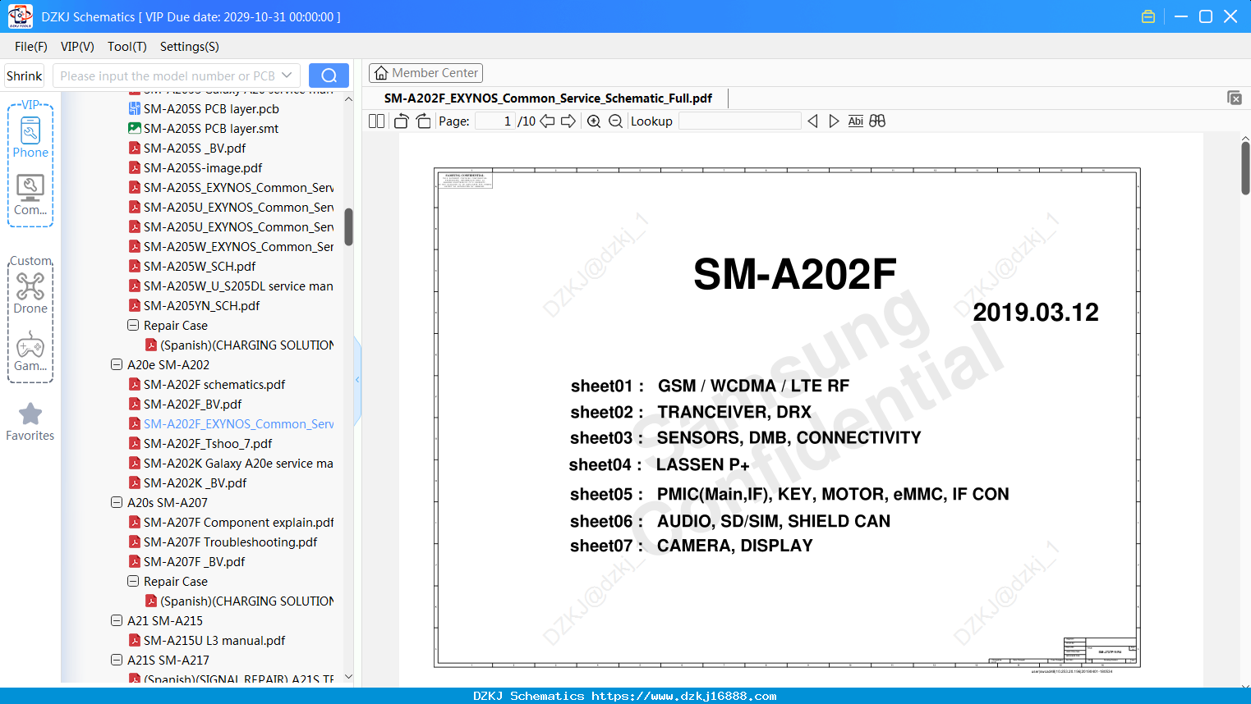Screen dimensions: 1251x704
Task: Open the Tool(T) menu
Action: pyautogui.click(x=127, y=47)
